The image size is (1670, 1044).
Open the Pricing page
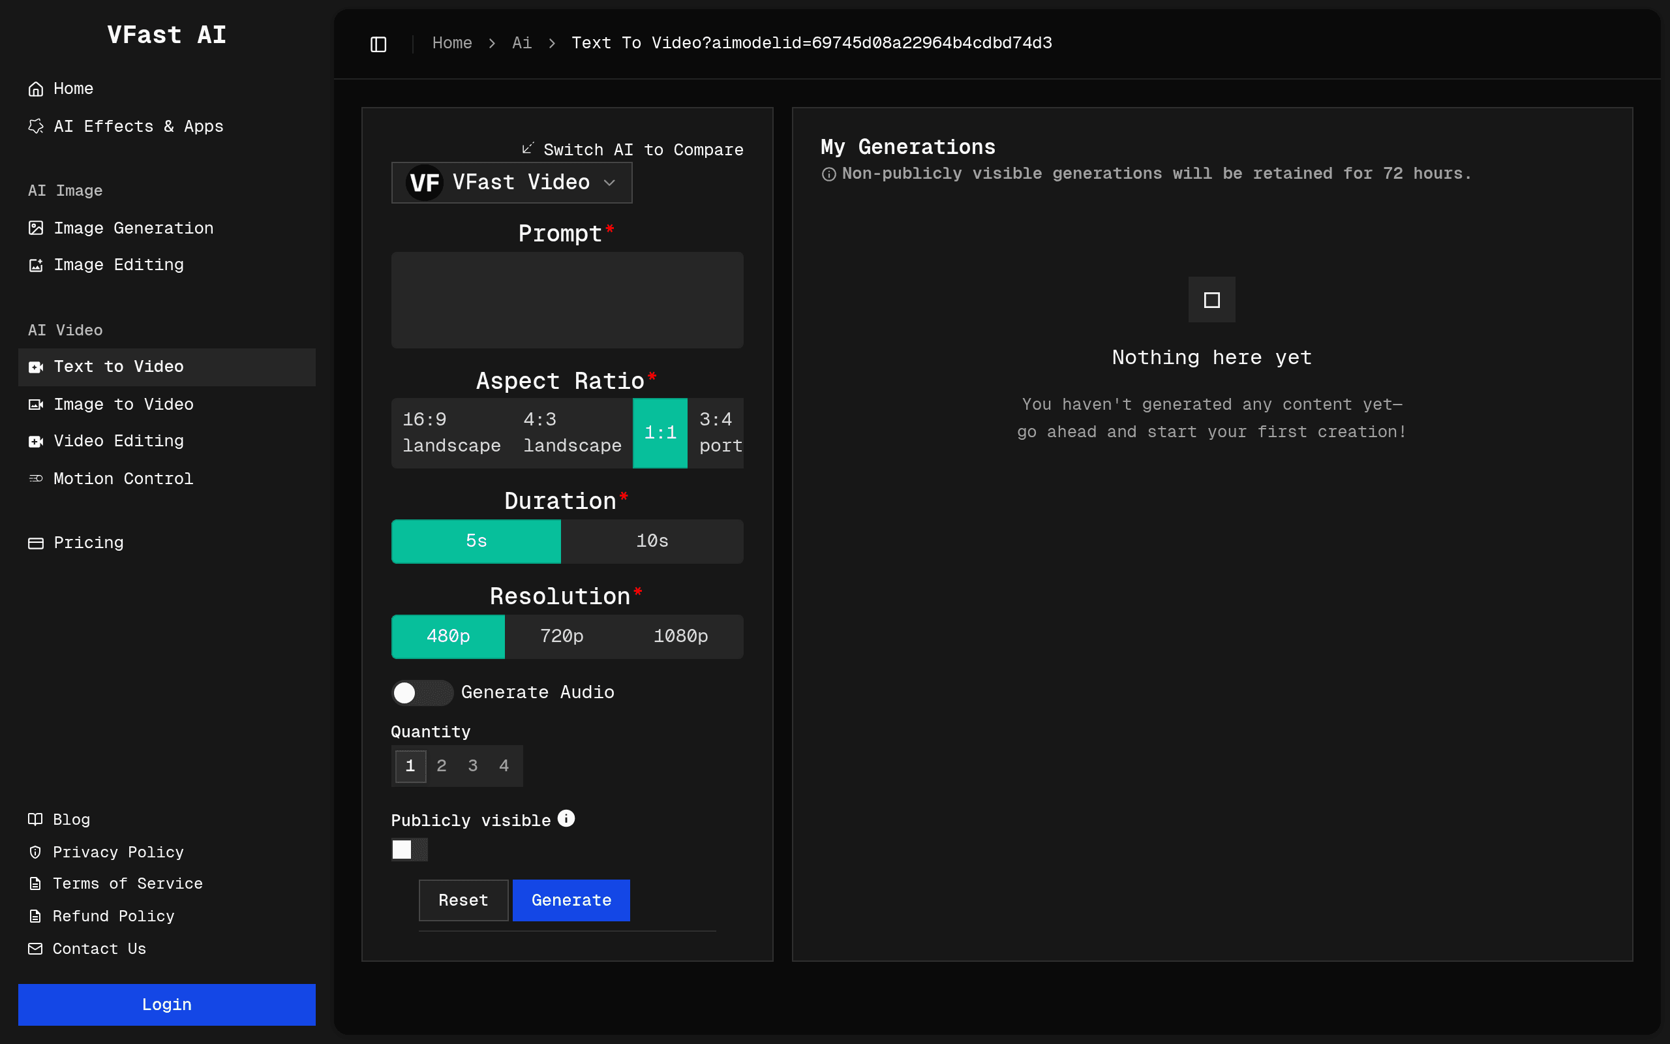(x=167, y=544)
